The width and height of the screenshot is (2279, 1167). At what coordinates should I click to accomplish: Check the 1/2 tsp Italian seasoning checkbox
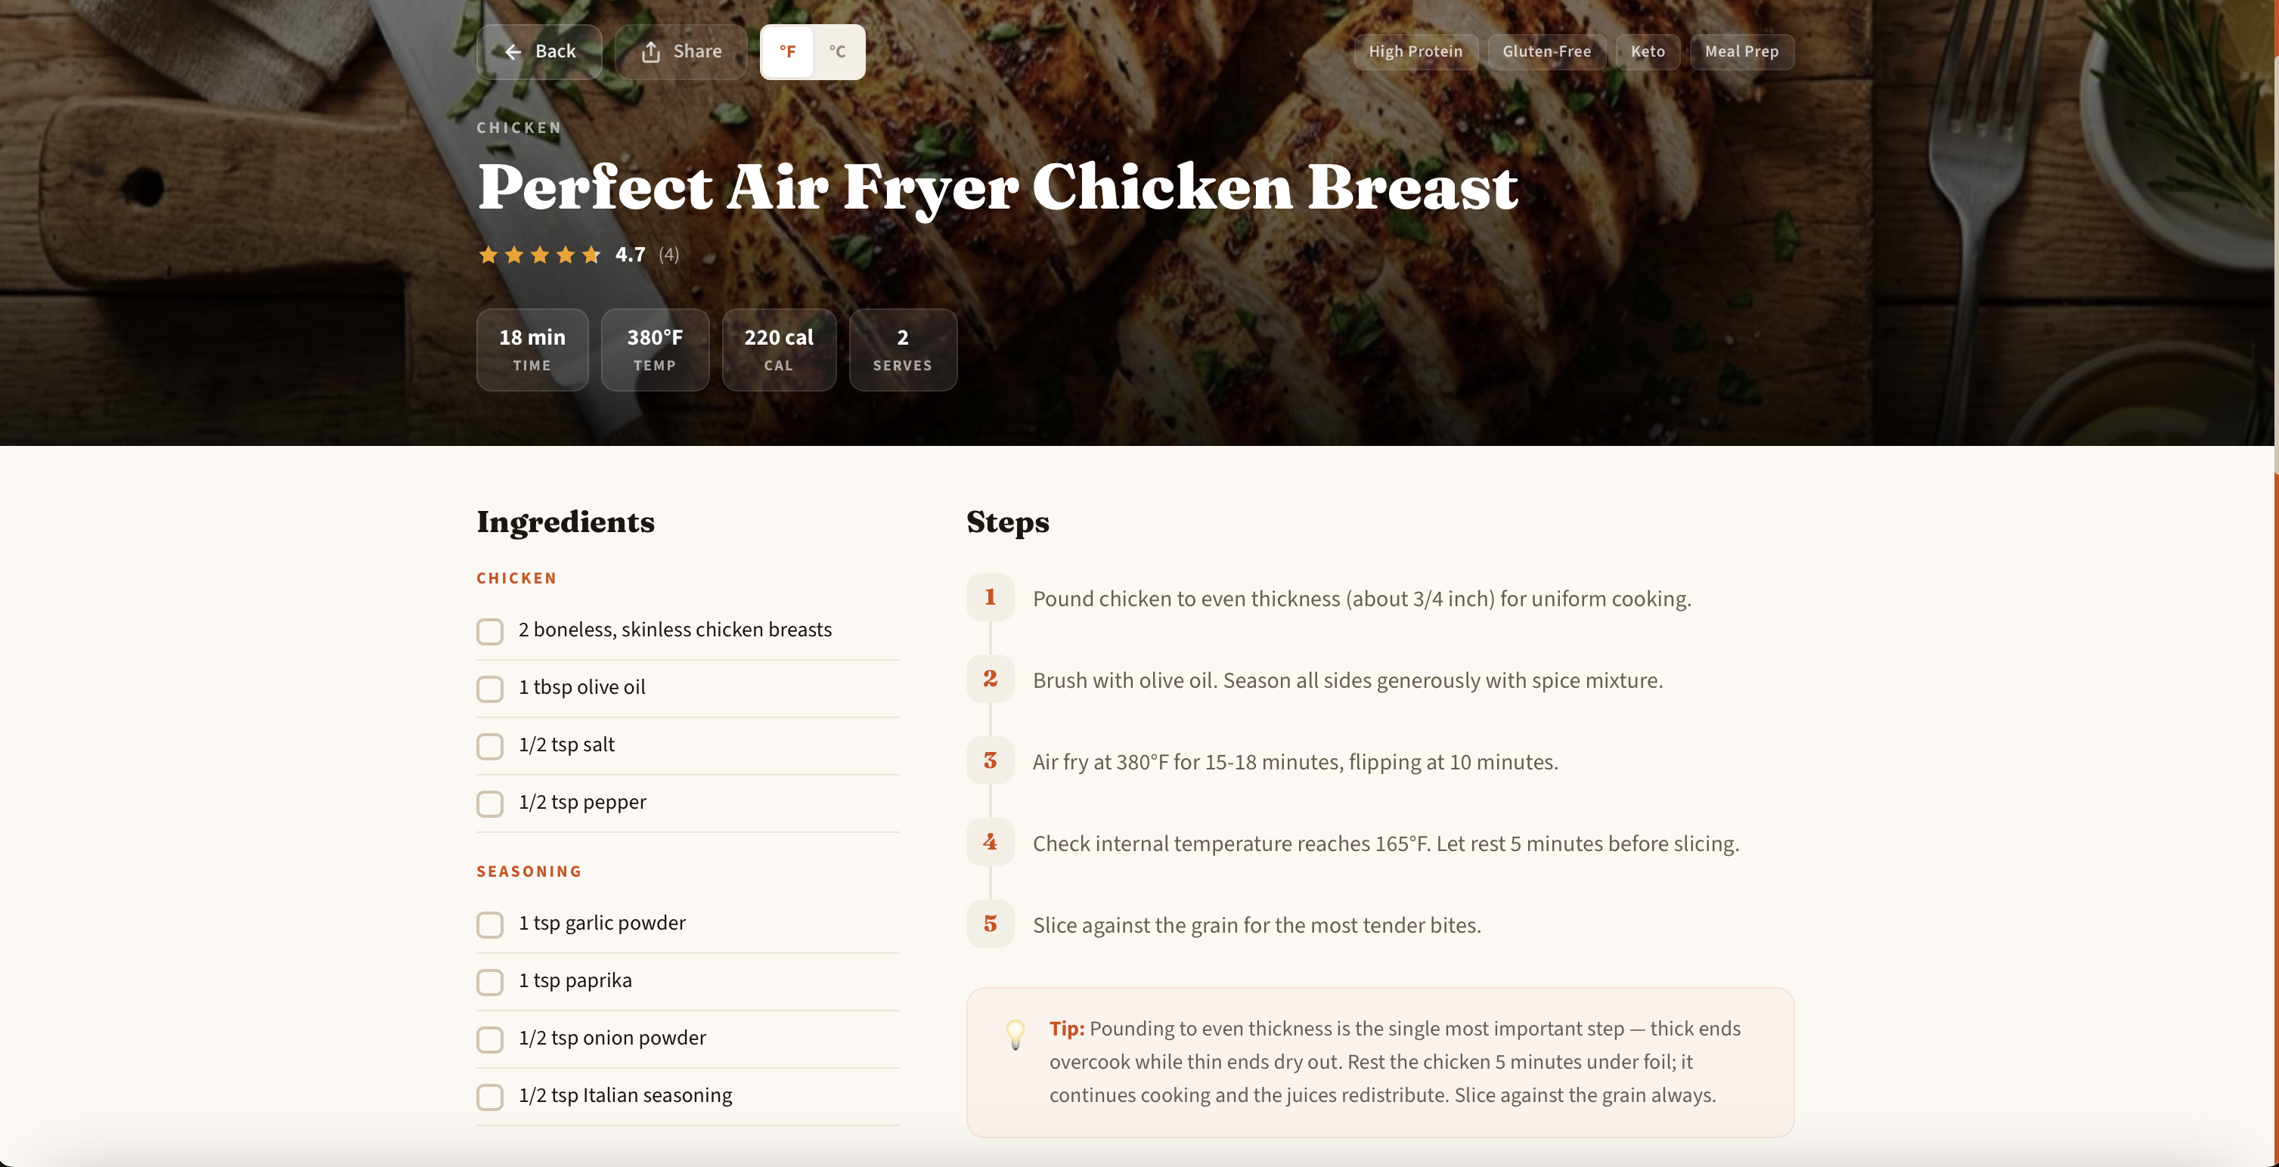490,1097
